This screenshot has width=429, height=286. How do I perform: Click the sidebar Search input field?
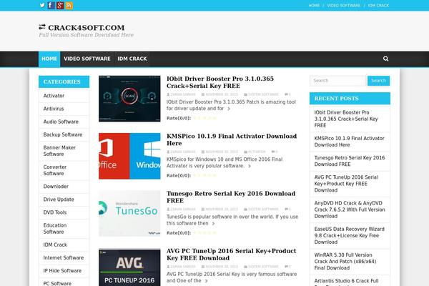coord(337,81)
